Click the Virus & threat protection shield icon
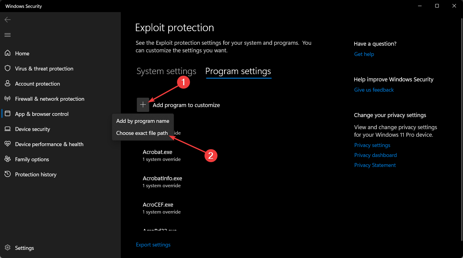The height and width of the screenshot is (258, 463). pyautogui.click(x=8, y=68)
